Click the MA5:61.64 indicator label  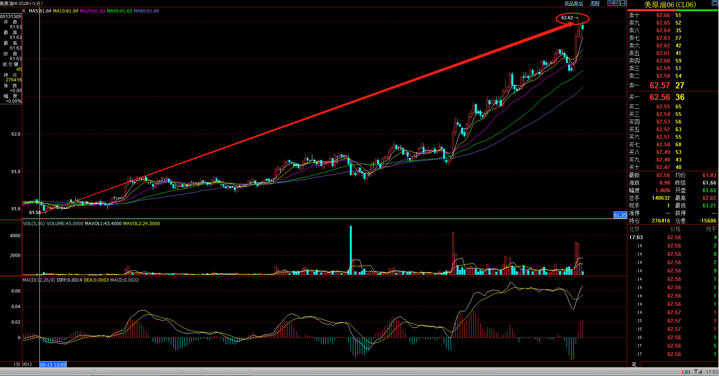pos(40,11)
